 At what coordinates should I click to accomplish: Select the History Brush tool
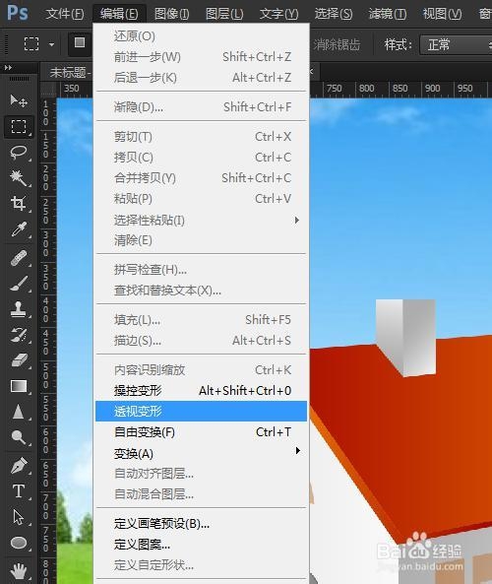point(19,335)
